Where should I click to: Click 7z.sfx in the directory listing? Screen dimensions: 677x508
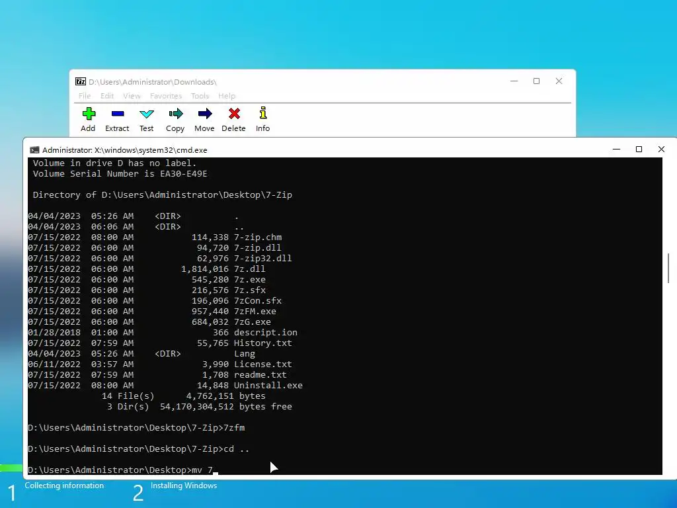click(x=249, y=290)
